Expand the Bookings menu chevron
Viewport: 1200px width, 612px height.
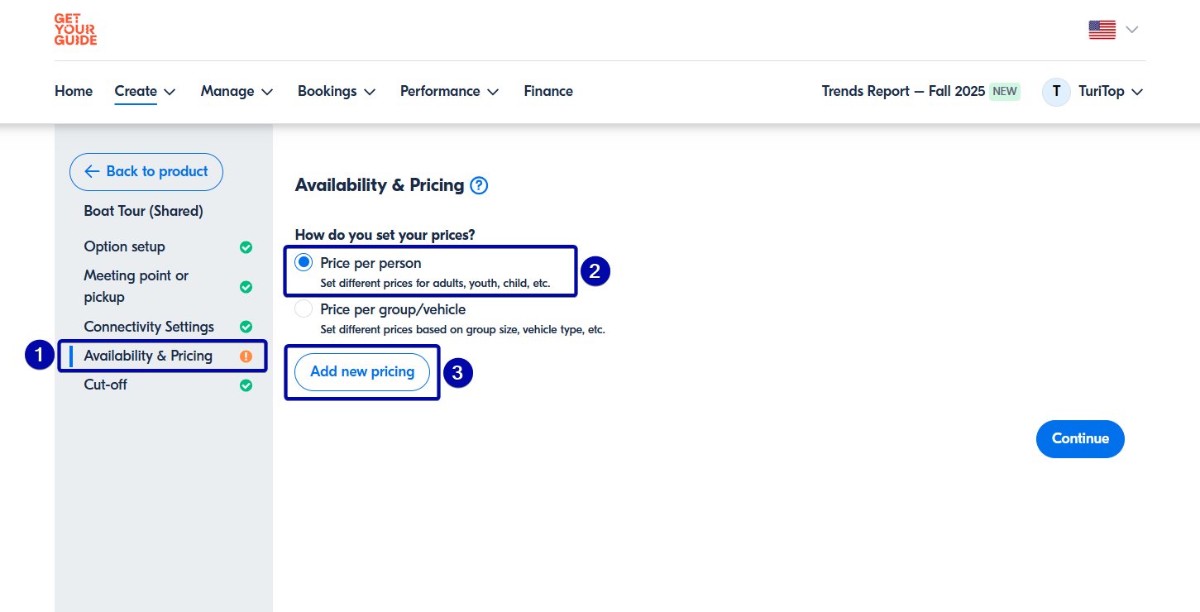pos(370,92)
